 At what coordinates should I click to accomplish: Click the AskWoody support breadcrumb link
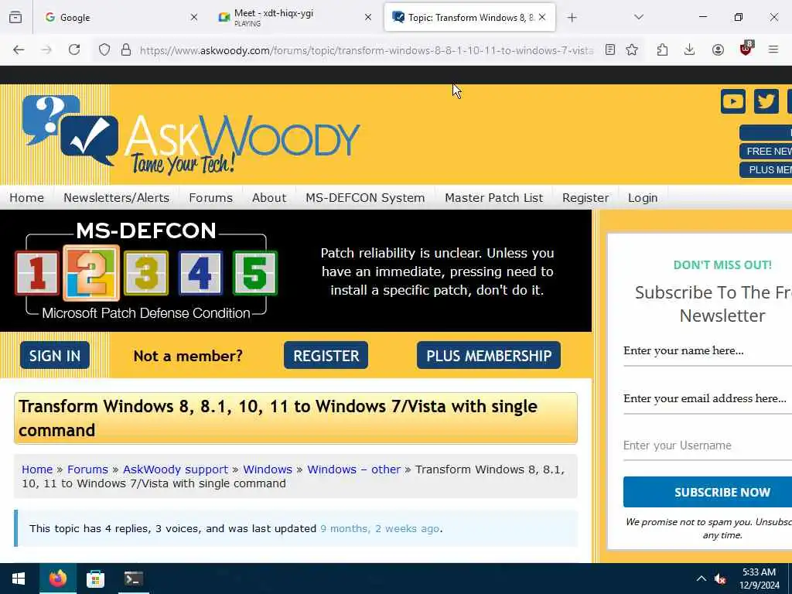(176, 469)
